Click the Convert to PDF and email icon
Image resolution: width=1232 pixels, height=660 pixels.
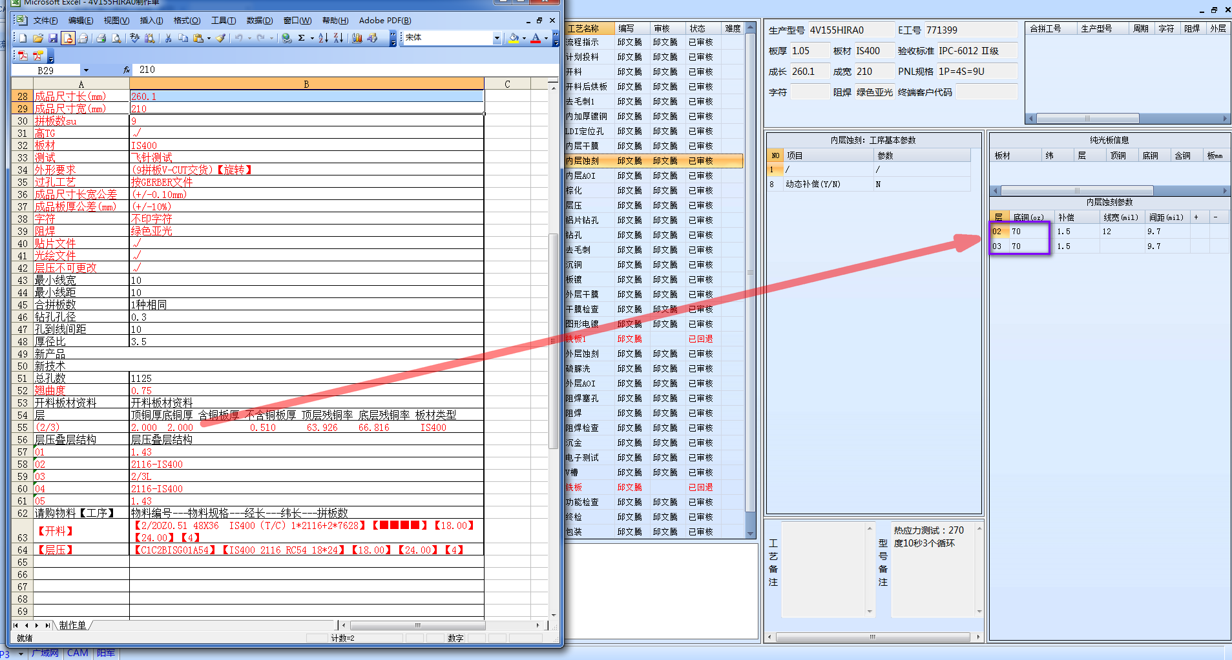tap(38, 55)
